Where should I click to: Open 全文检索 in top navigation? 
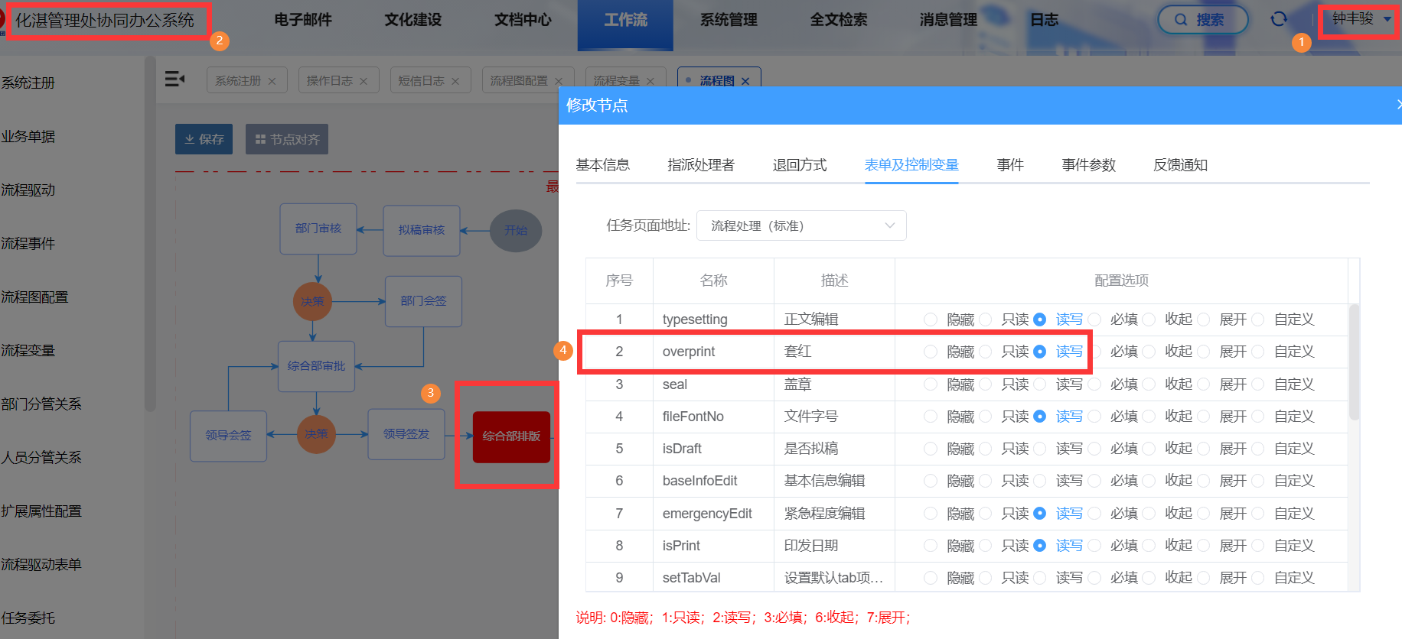tap(840, 20)
